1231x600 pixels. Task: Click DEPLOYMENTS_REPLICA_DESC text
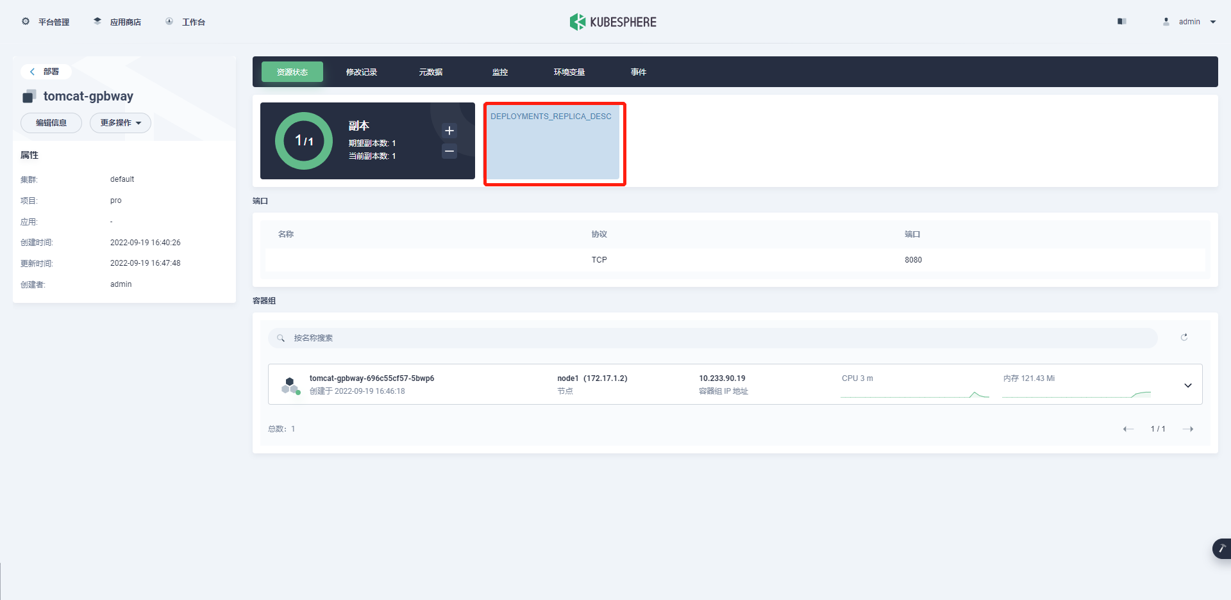point(551,117)
